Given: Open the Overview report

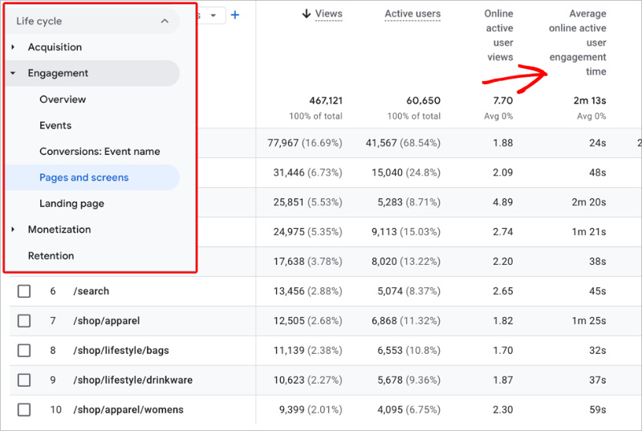Looking at the screenshot, I should pos(63,100).
